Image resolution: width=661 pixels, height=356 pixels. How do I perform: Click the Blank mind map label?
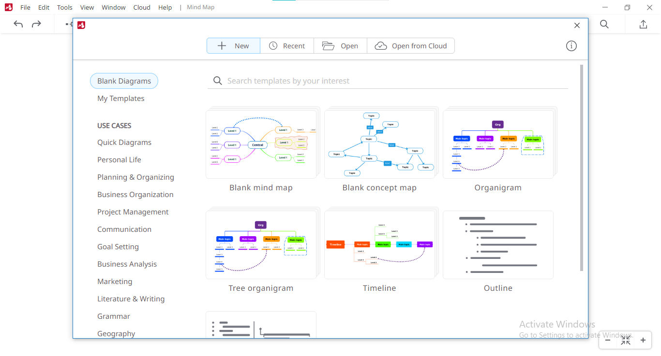tap(261, 188)
